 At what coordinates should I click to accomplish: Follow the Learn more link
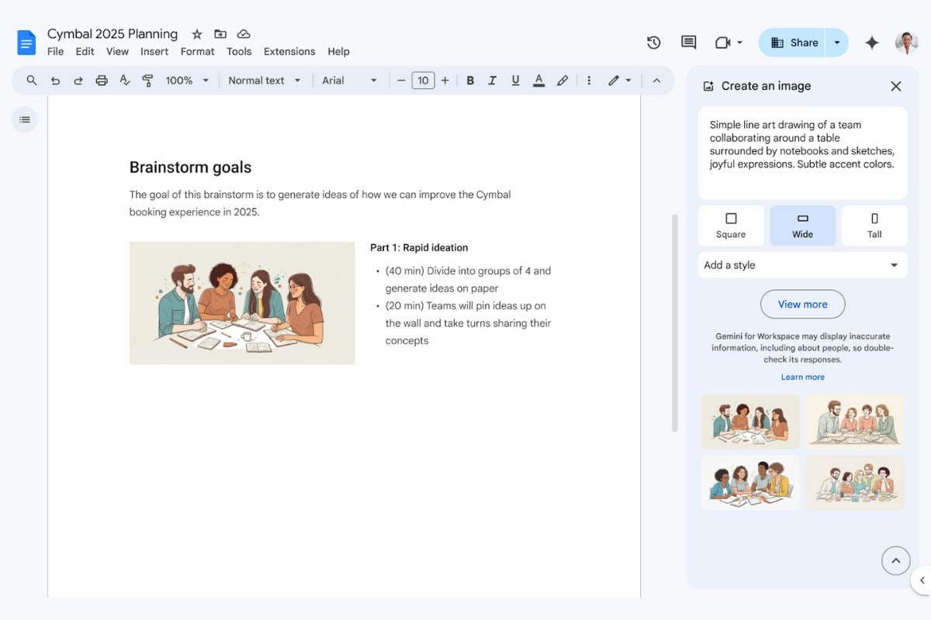click(x=802, y=377)
